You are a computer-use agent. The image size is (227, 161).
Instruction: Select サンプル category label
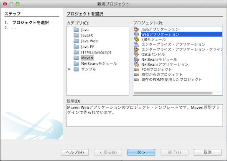(x=89, y=69)
